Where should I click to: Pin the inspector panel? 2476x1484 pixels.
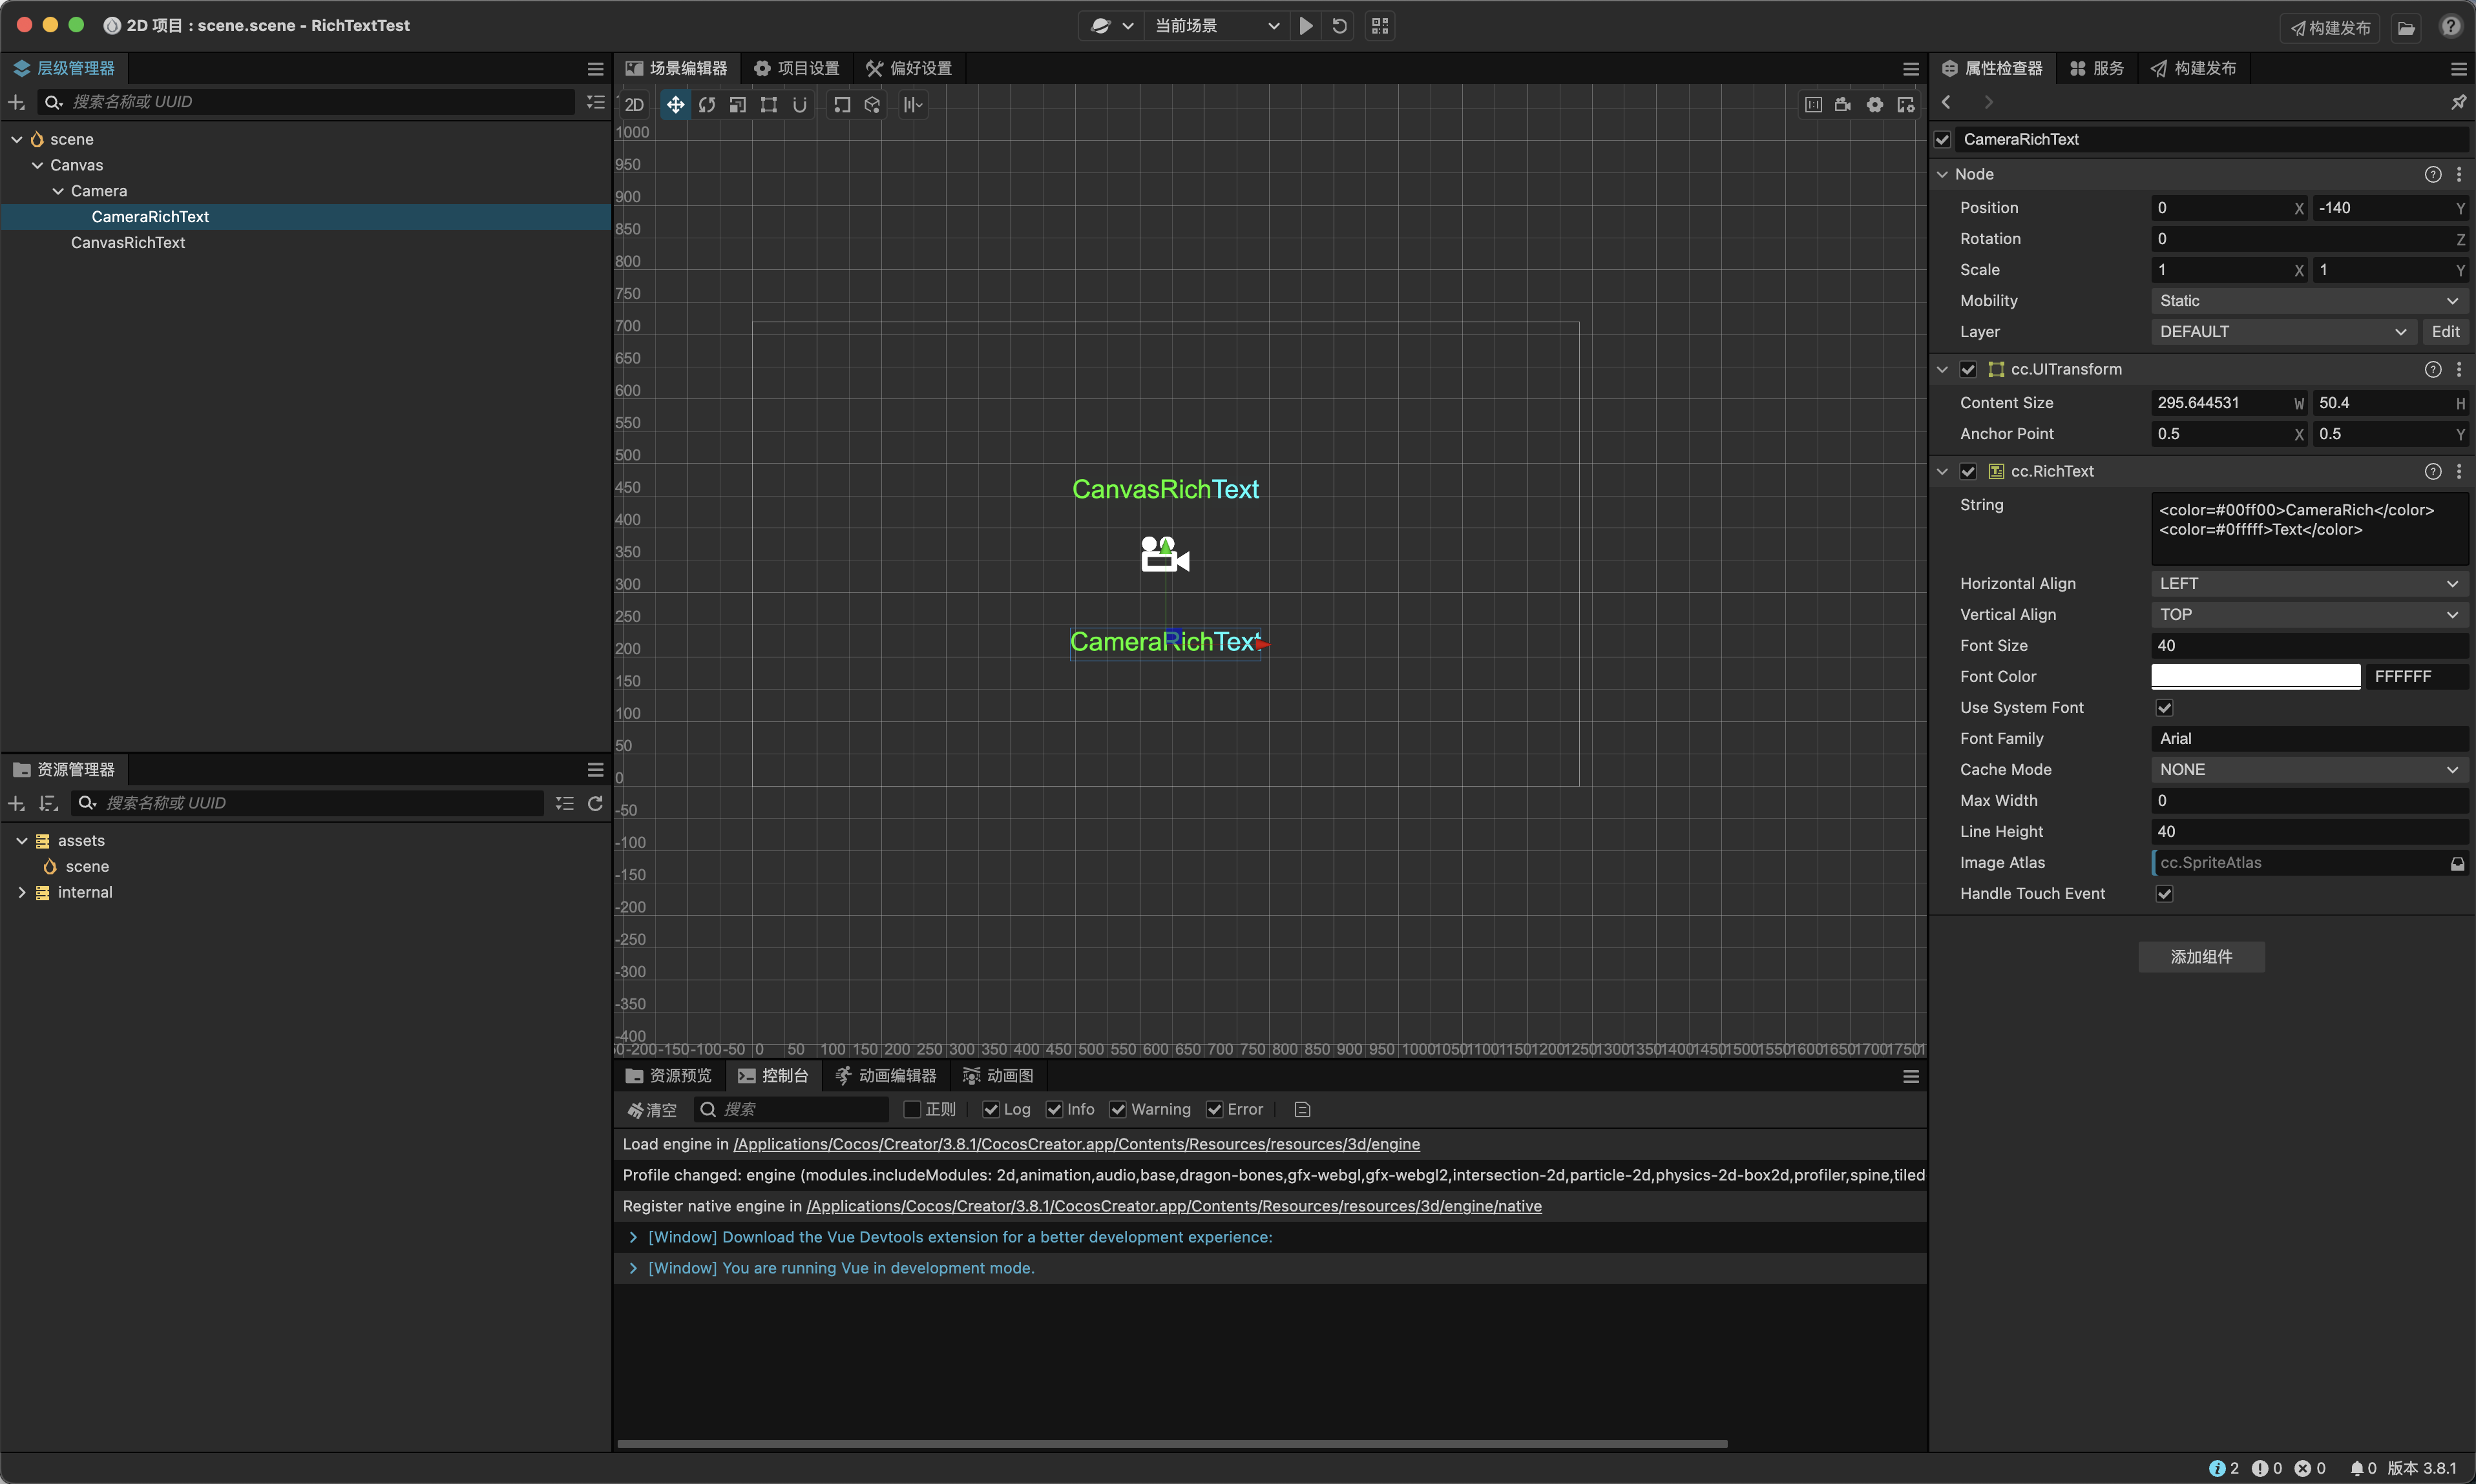2458,102
